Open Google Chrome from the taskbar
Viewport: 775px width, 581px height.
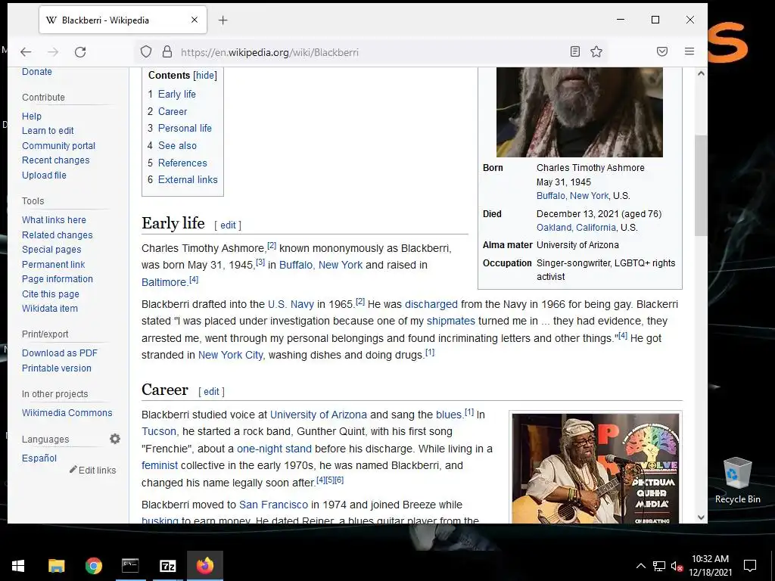93,566
